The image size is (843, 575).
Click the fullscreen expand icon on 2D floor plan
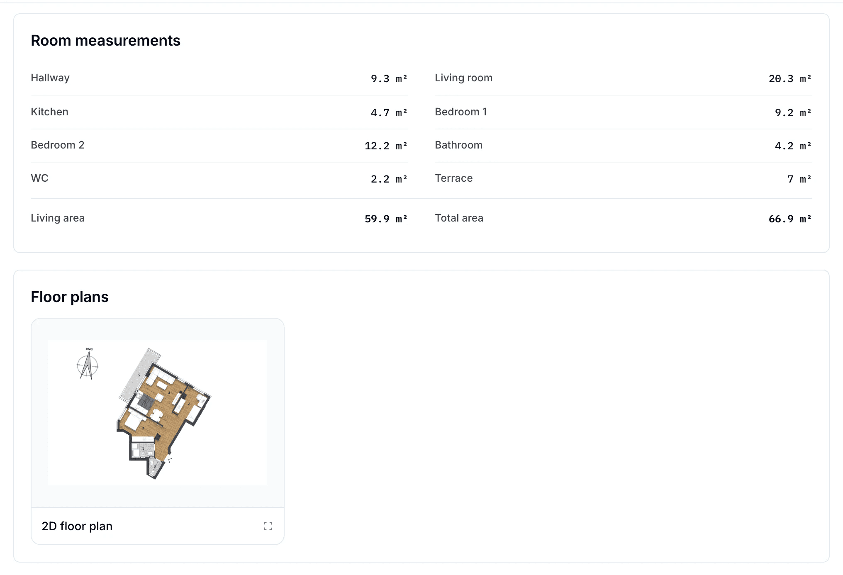click(268, 526)
